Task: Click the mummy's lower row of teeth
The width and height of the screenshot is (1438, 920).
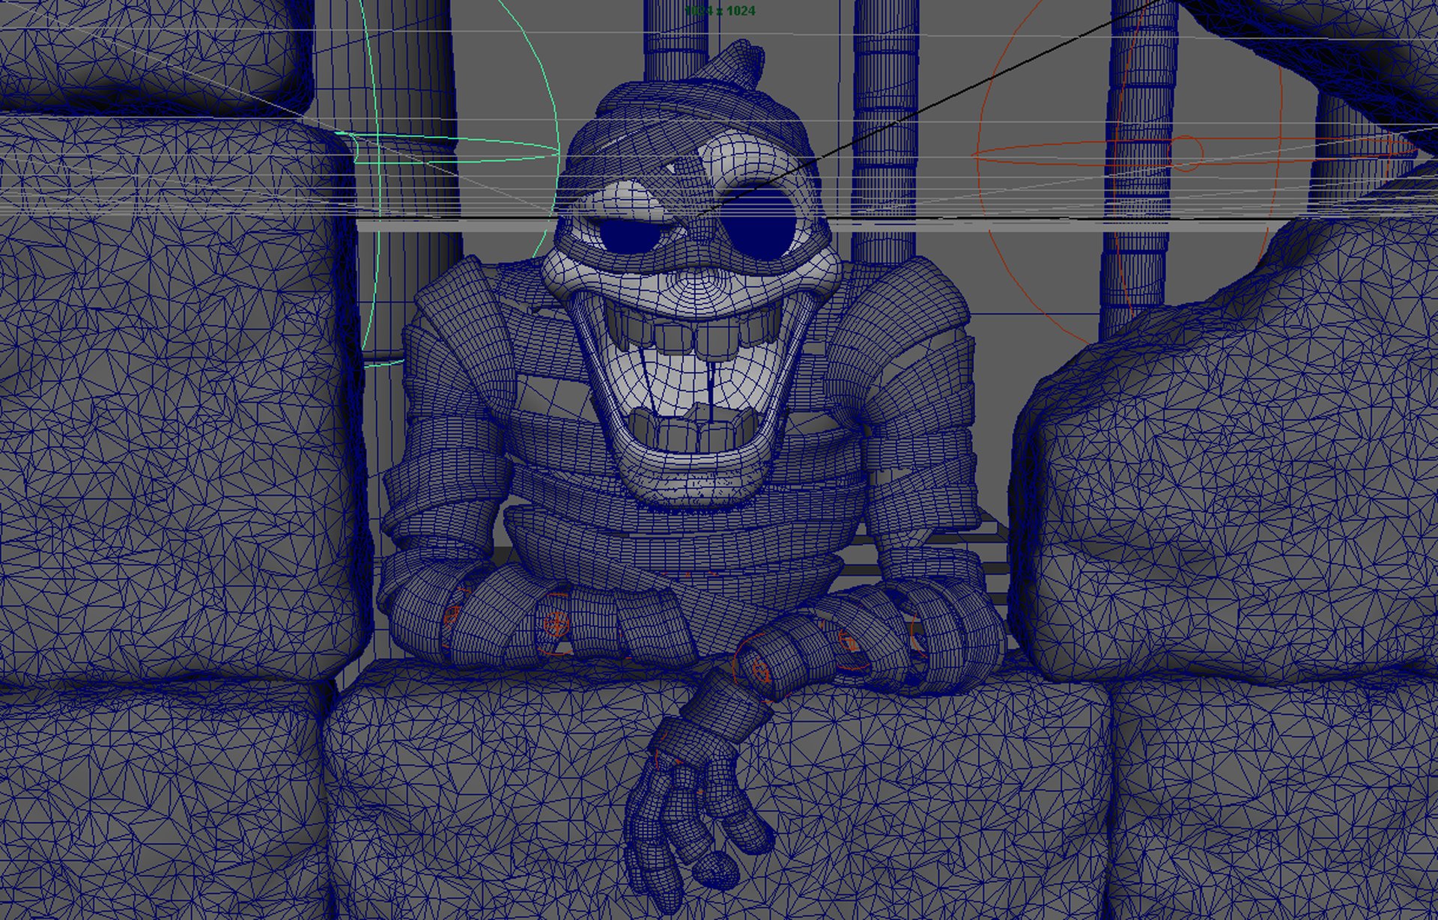Action: [693, 433]
